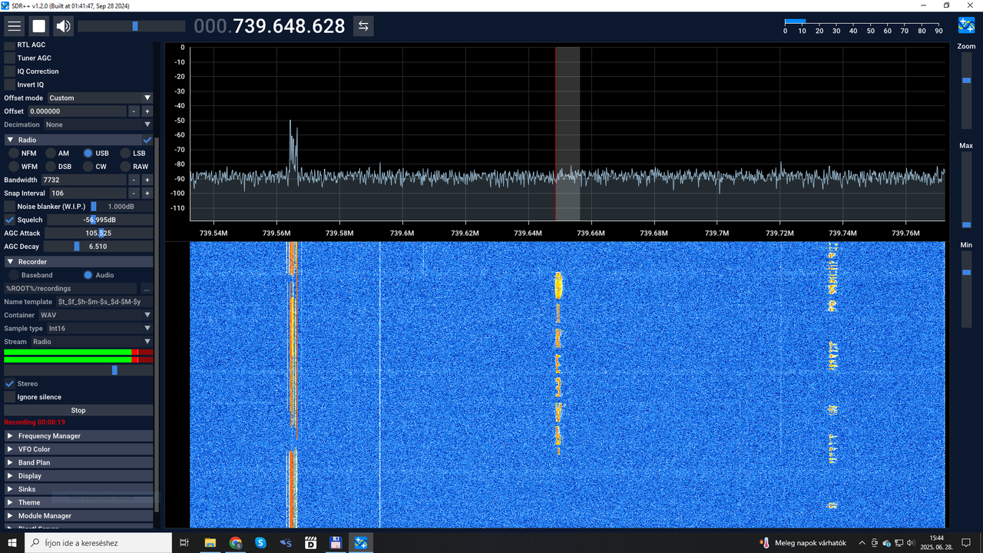Open the Sample type Int16 dropdown
This screenshot has width=983, height=553.
(100, 328)
